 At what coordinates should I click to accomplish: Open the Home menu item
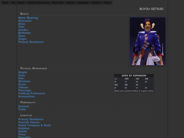pos(5,3)
